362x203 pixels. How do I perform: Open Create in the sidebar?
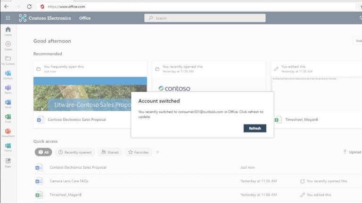[8, 46]
